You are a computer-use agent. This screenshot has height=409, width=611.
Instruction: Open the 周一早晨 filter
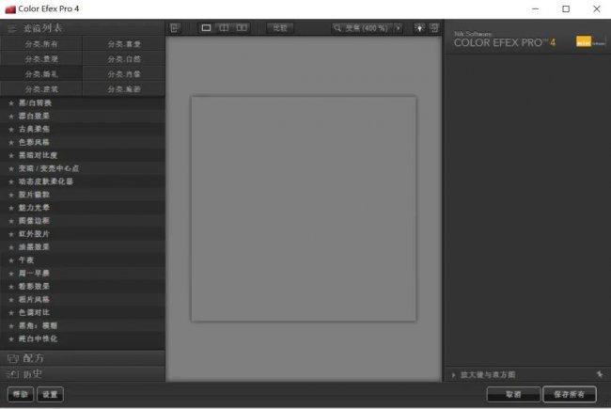tap(34, 274)
